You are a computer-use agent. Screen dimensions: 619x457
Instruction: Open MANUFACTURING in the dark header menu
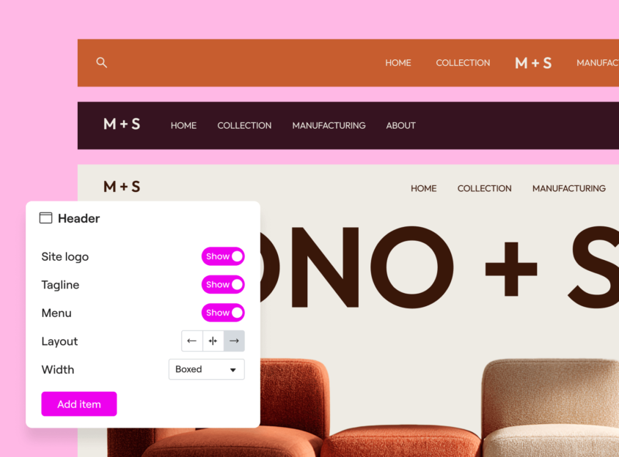[x=329, y=125]
